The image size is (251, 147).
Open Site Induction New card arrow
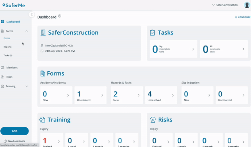pos(209,95)
